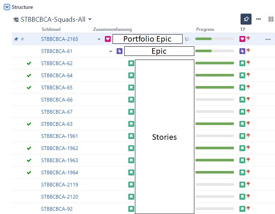The height and width of the screenshot is (214, 275).
Task: Click the key STBBCBCA-2120
Action: pyautogui.click(x=59, y=197)
